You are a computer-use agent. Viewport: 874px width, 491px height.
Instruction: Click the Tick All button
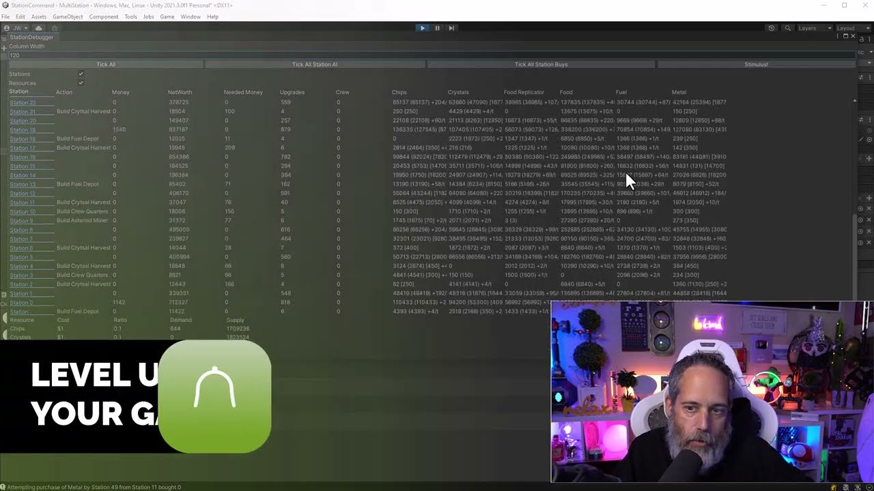(106, 64)
